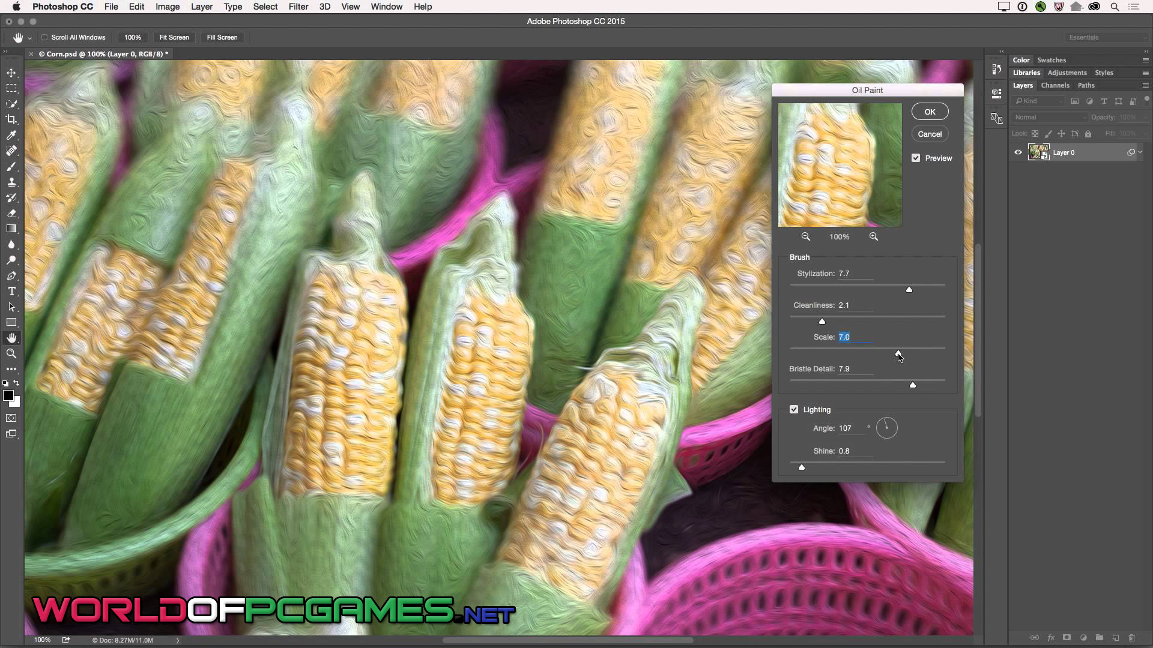This screenshot has height=648, width=1153.
Task: Click the Fill Screen button
Action: (222, 37)
